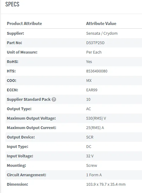Image resolution: width=142 pixels, height=193 pixels.
Task: Click the Supplier Standard Pack help icon
Action: [x=54, y=99]
